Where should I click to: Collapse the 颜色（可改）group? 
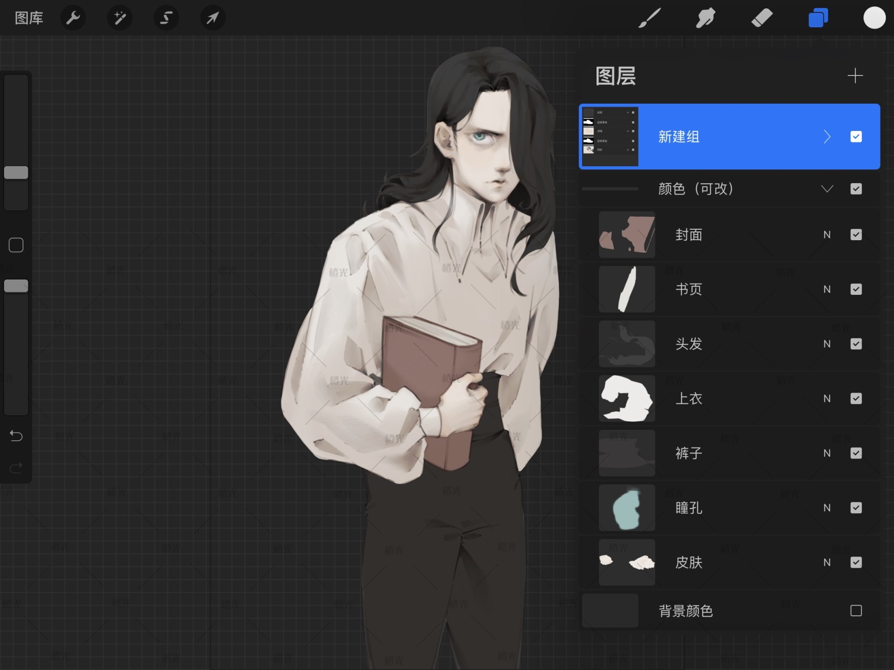coord(827,189)
